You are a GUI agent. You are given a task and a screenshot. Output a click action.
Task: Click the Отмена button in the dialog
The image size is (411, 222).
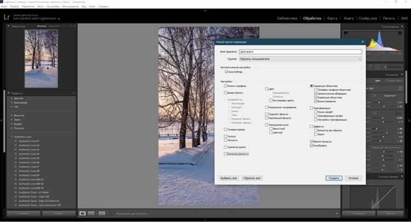pos(353,178)
